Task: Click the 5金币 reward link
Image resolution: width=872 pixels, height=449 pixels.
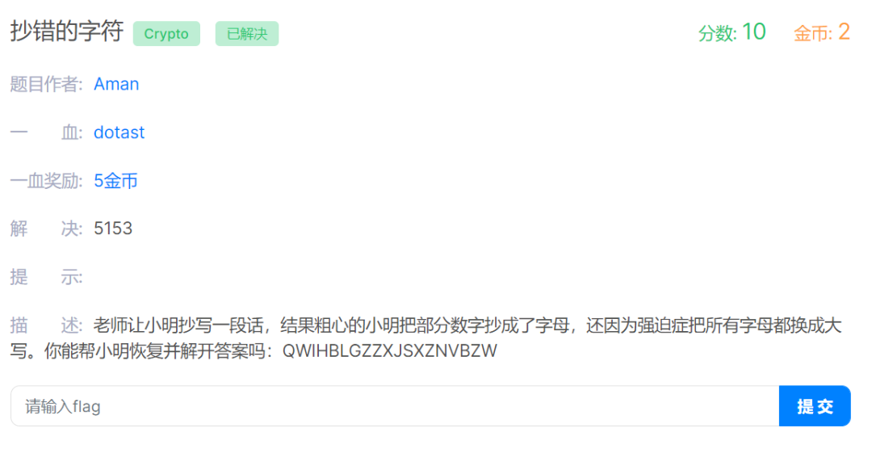Action: (x=115, y=181)
